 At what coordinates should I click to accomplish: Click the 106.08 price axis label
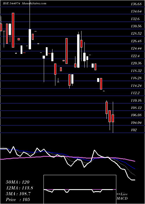pos(136,115)
